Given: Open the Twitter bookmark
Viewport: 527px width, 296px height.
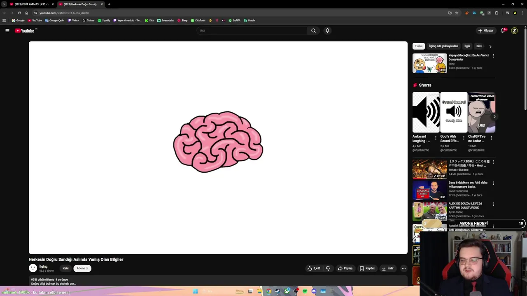Looking at the screenshot, I should (x=89, y=21).
